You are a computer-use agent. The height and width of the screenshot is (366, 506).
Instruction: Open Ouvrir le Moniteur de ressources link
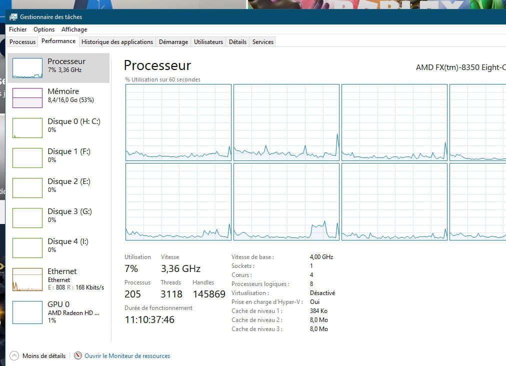[127, 355]
